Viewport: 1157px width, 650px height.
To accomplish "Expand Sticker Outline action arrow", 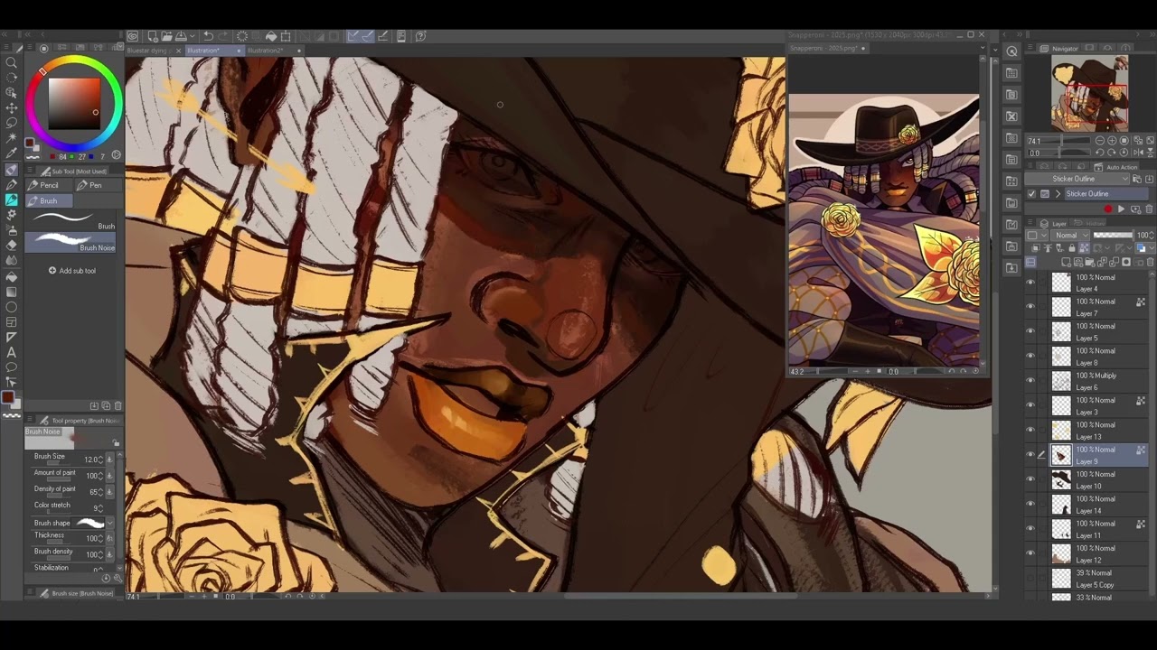I will pos(1058,193).
